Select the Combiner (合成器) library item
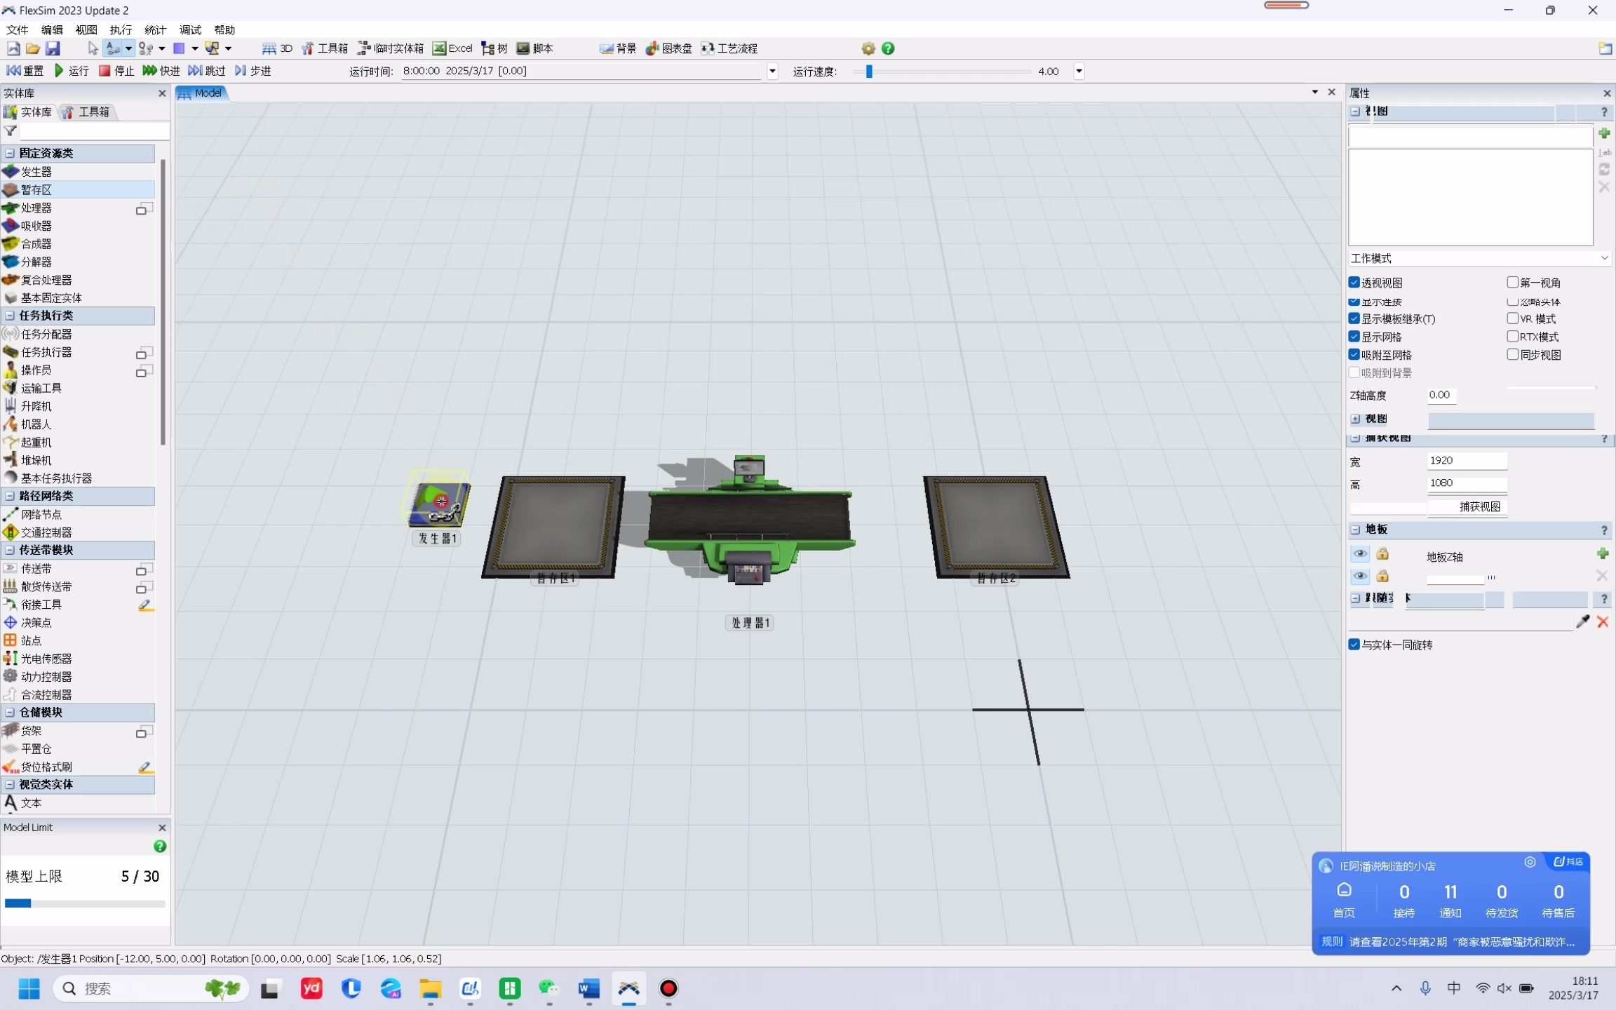The height and width of the screenshot is (1010, 1616). [36, 244]
